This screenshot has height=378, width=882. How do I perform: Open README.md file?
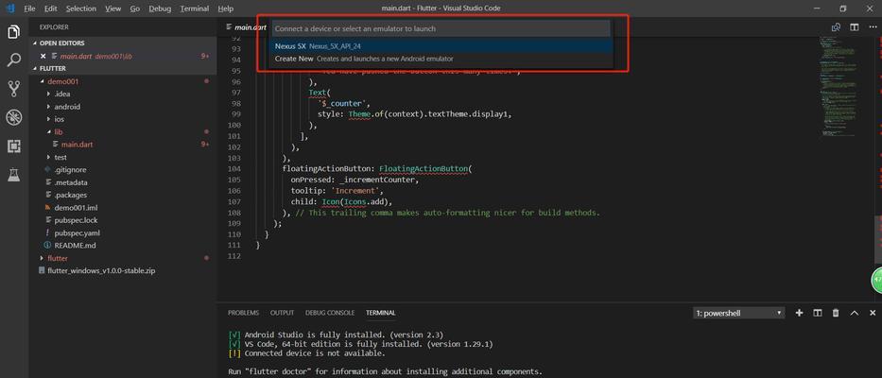75,246
